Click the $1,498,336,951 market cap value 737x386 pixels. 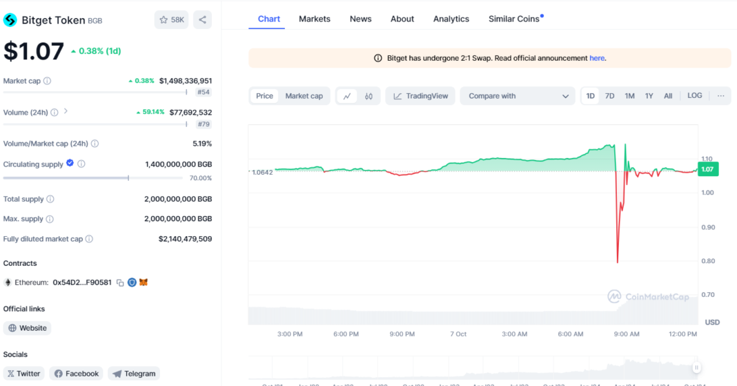click(185, 81)
